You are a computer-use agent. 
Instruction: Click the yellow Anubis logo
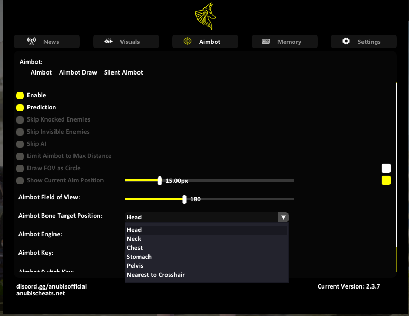205,16
